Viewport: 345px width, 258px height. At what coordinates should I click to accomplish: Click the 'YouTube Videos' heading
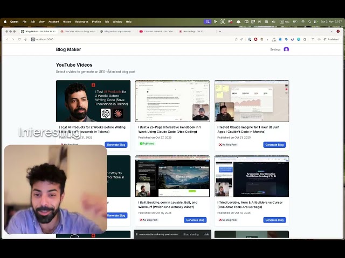pyautogui.click(x=74, y=65)
